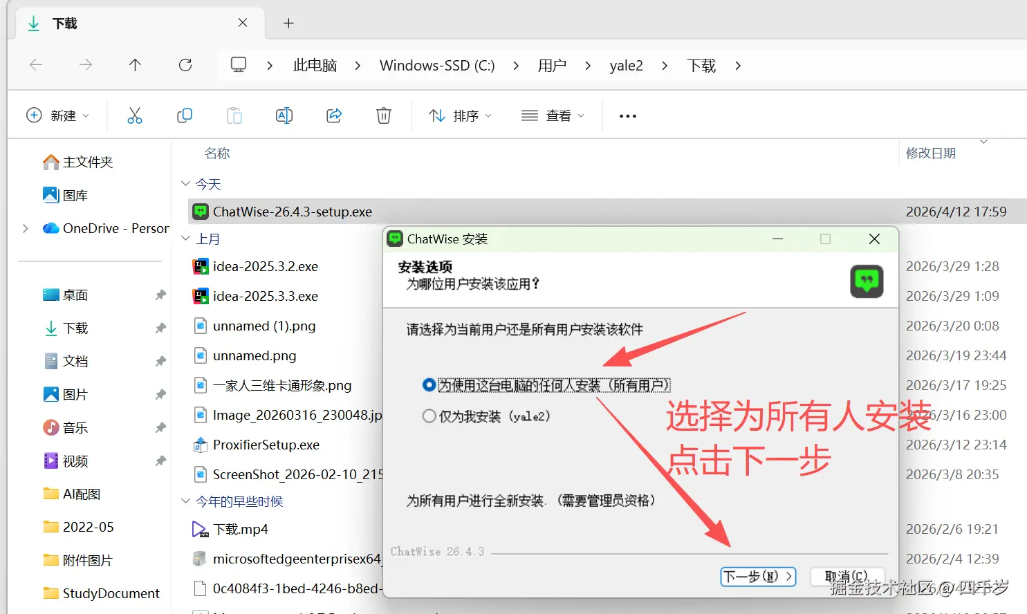Sort by the 名称 column header
This screenshot has width=1027, height=614.
pyautogui.click(x=217, y=153)
